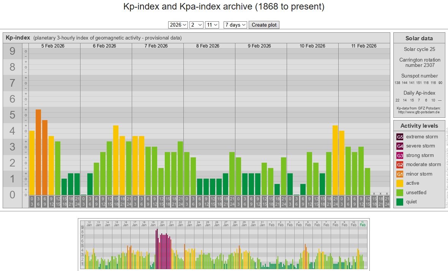This screenshot has width=448, height=271.
Task: Click the tall yellow bar on 6 Feb 2026
Action: [116, 160]
